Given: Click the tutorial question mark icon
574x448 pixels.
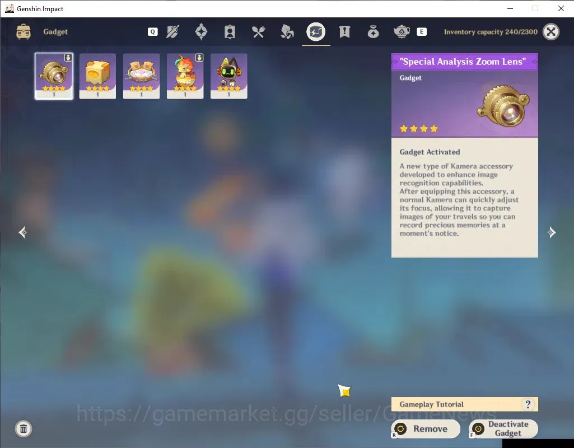Looking at the screenshot, I should pyautogui.click(x=528, y=404).
